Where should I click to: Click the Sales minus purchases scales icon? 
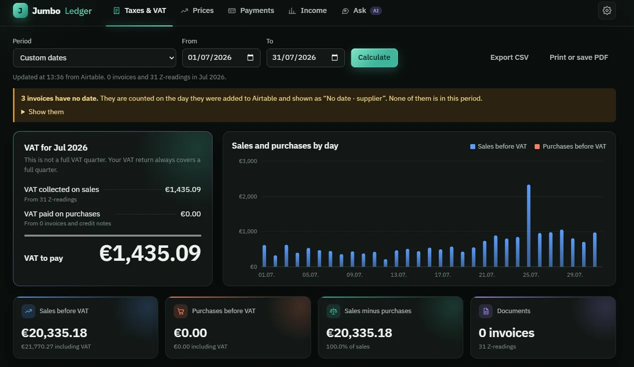[x=333, y=311]
